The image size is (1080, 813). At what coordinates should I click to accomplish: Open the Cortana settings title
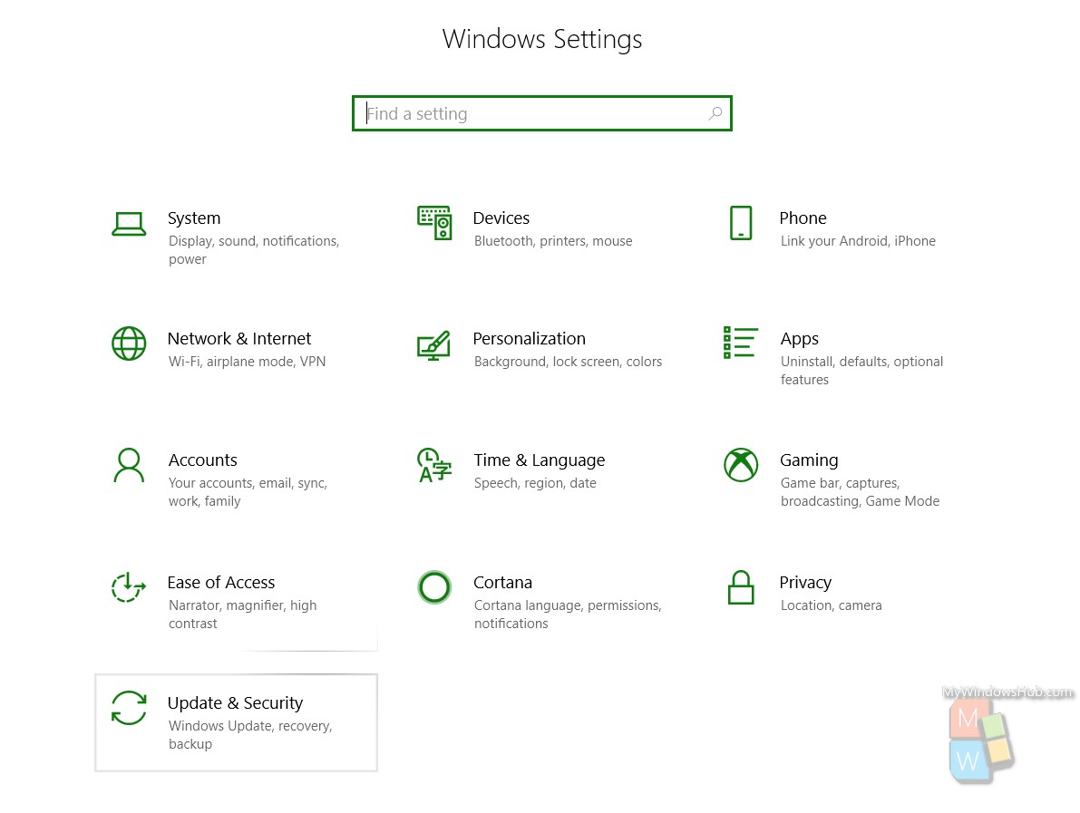[x=502, y=583]
